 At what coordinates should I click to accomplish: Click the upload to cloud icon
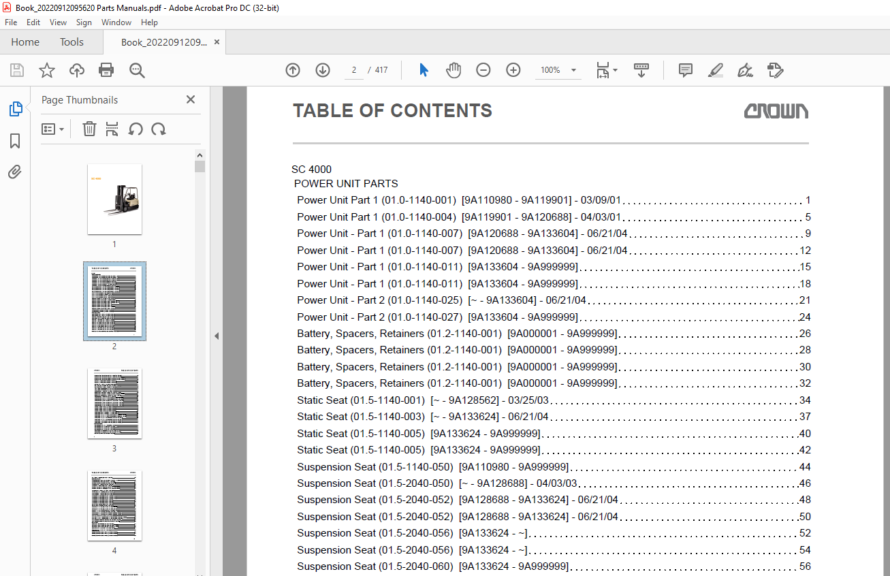pyautogui.click(x=77, y=70)
